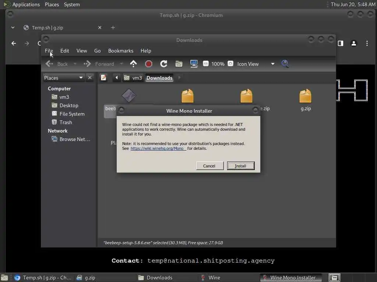Open the System menu in top panel
Screen dimensions: 377x282
72,4
